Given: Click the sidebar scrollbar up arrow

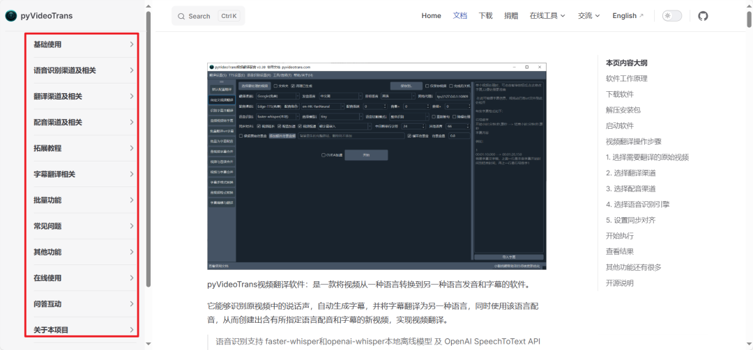Looking at the screenshot, I should point(149,6).
